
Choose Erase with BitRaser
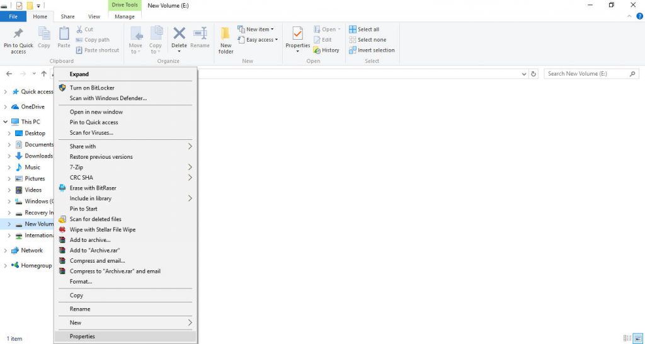click(125, 188)
